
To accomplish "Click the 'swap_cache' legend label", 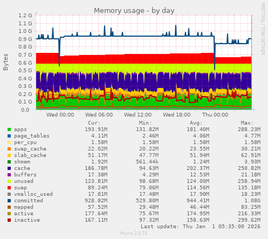I will pos(30,149).
